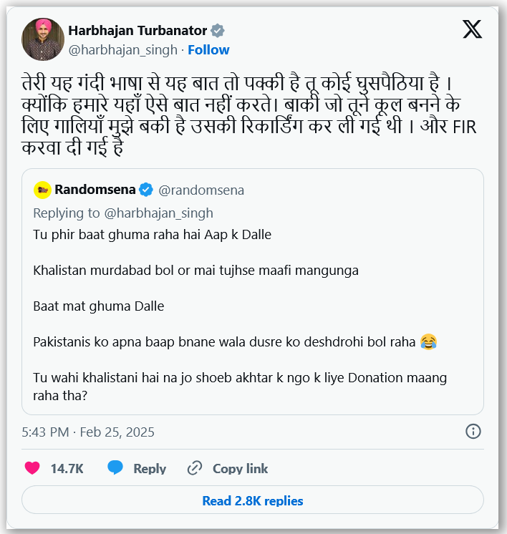Open the 5:43 PM Feb 25, 2025 timestamp
The image size is (507, 534).
point(88,432)
